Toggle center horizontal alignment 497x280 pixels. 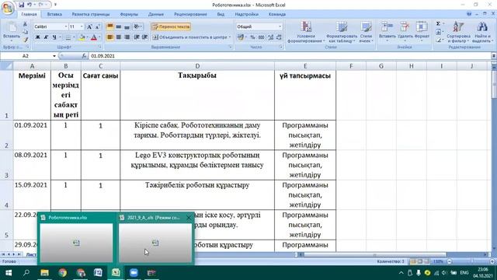pyautogui.click(x=118, y=37)
